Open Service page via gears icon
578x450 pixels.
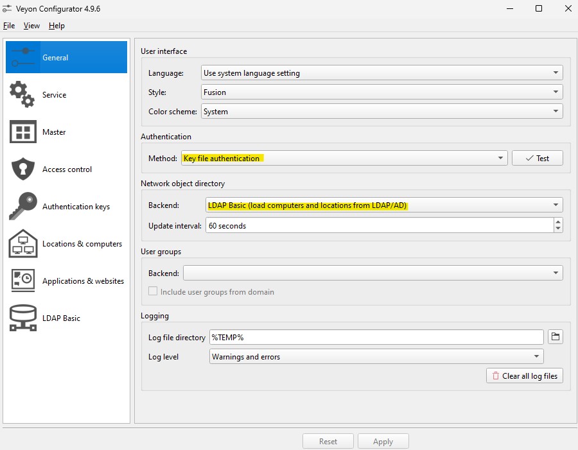[x=22, y=94]
